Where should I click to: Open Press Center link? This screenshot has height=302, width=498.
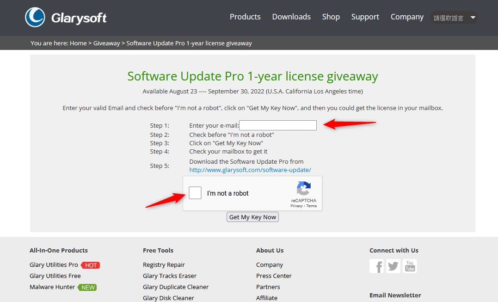point(274,276)
